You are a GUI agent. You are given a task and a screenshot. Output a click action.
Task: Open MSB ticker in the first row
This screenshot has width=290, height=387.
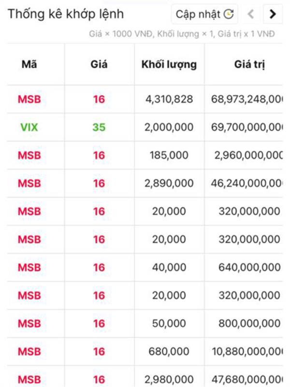[29, 99]
